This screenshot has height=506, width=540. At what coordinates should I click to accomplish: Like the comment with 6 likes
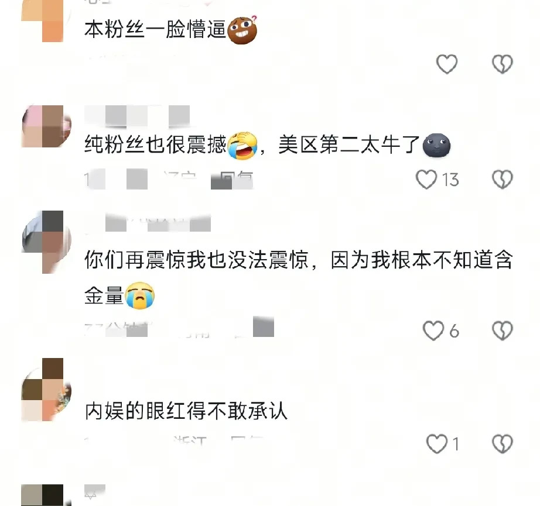click(x=433, y=331)
